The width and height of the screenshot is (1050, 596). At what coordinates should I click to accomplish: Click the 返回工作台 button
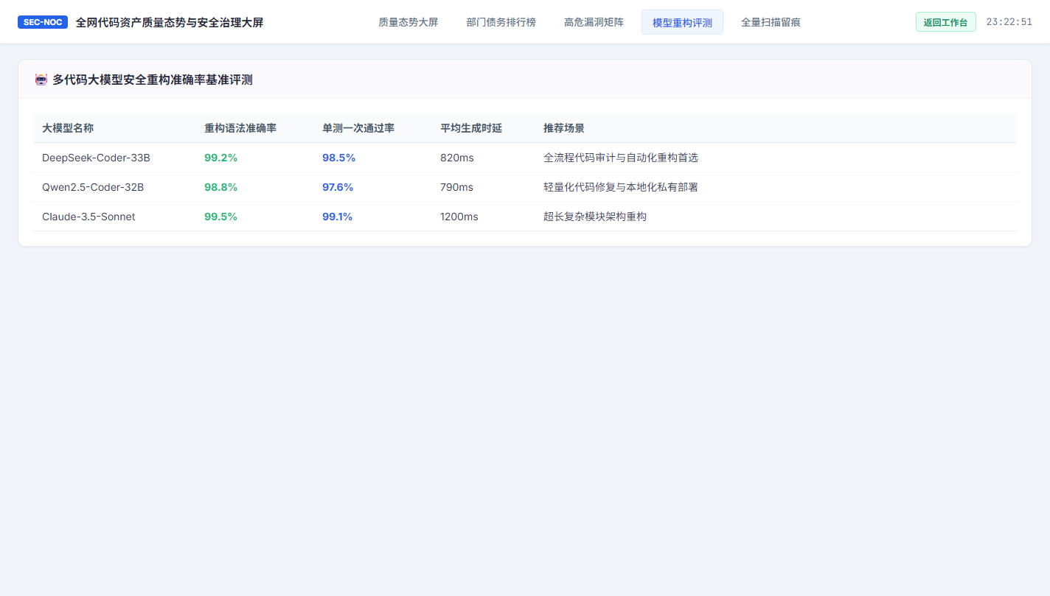[945, 22]
